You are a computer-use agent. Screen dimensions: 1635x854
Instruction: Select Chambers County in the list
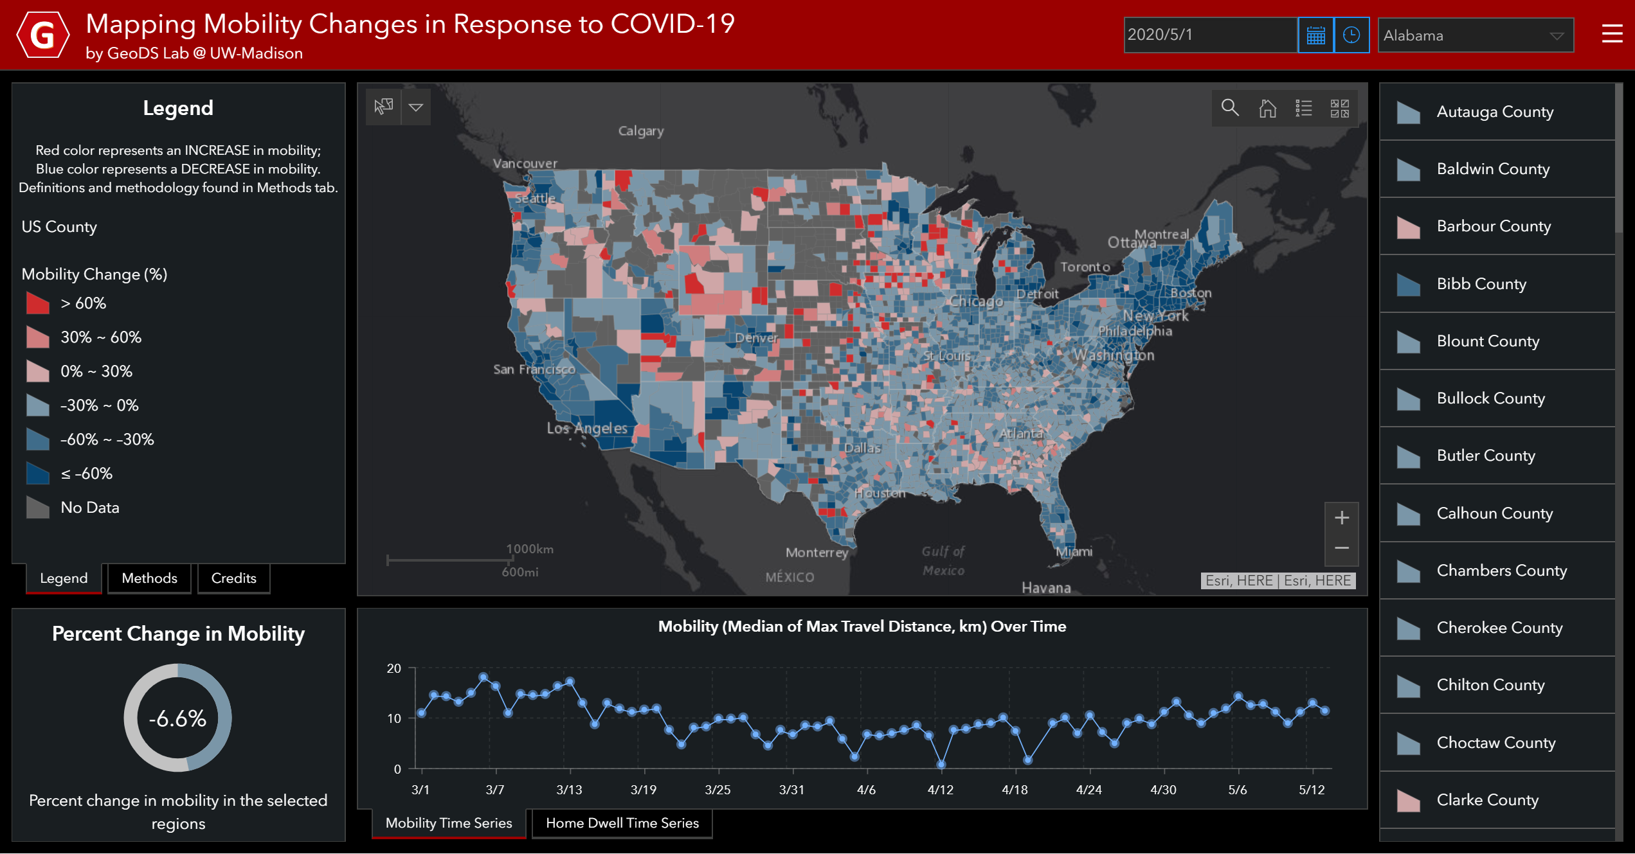point(1497,571)
